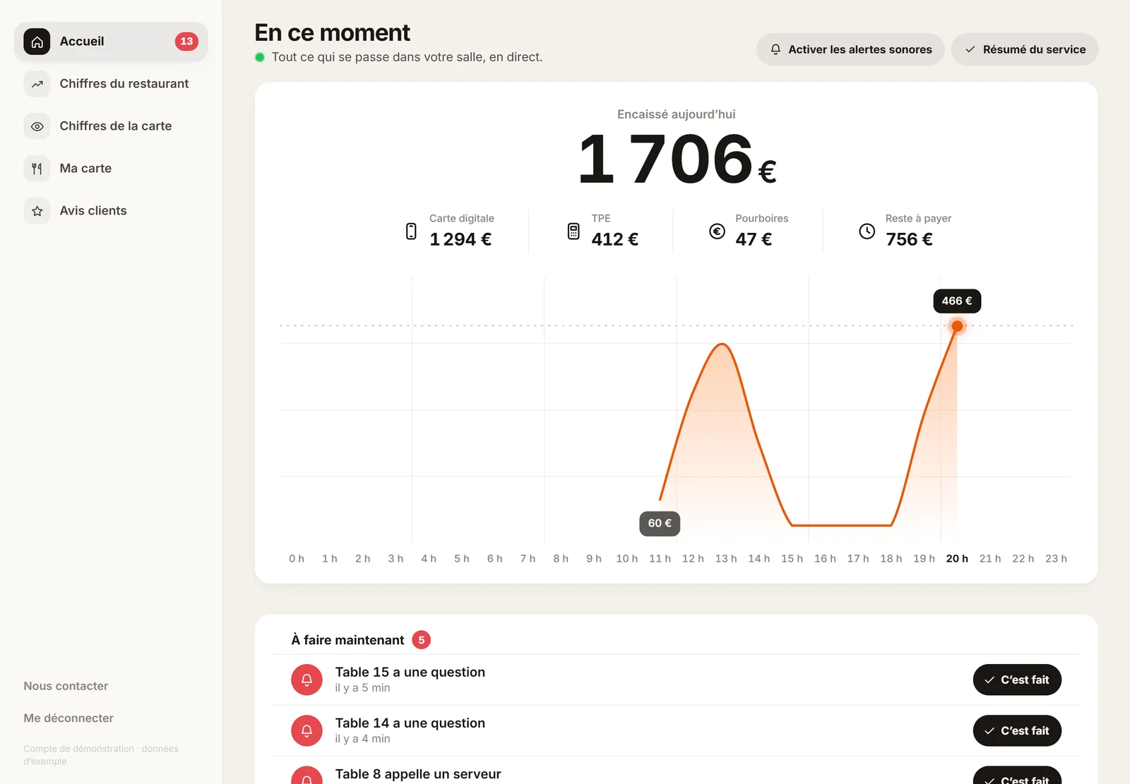
Task: Enable sound alerts with Activer les alertes sonores
Action: [x=850, y=49]
